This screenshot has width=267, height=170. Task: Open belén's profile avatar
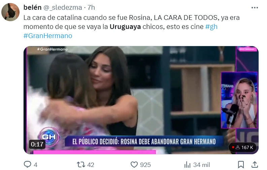pyautogui.click(x=10, y=12)
